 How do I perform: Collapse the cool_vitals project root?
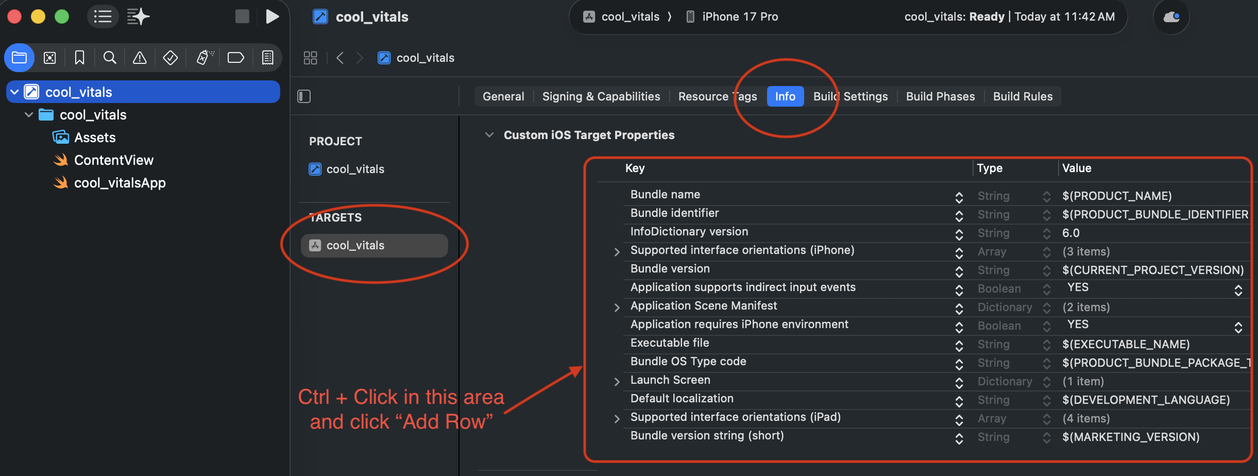tap(15, 92)
